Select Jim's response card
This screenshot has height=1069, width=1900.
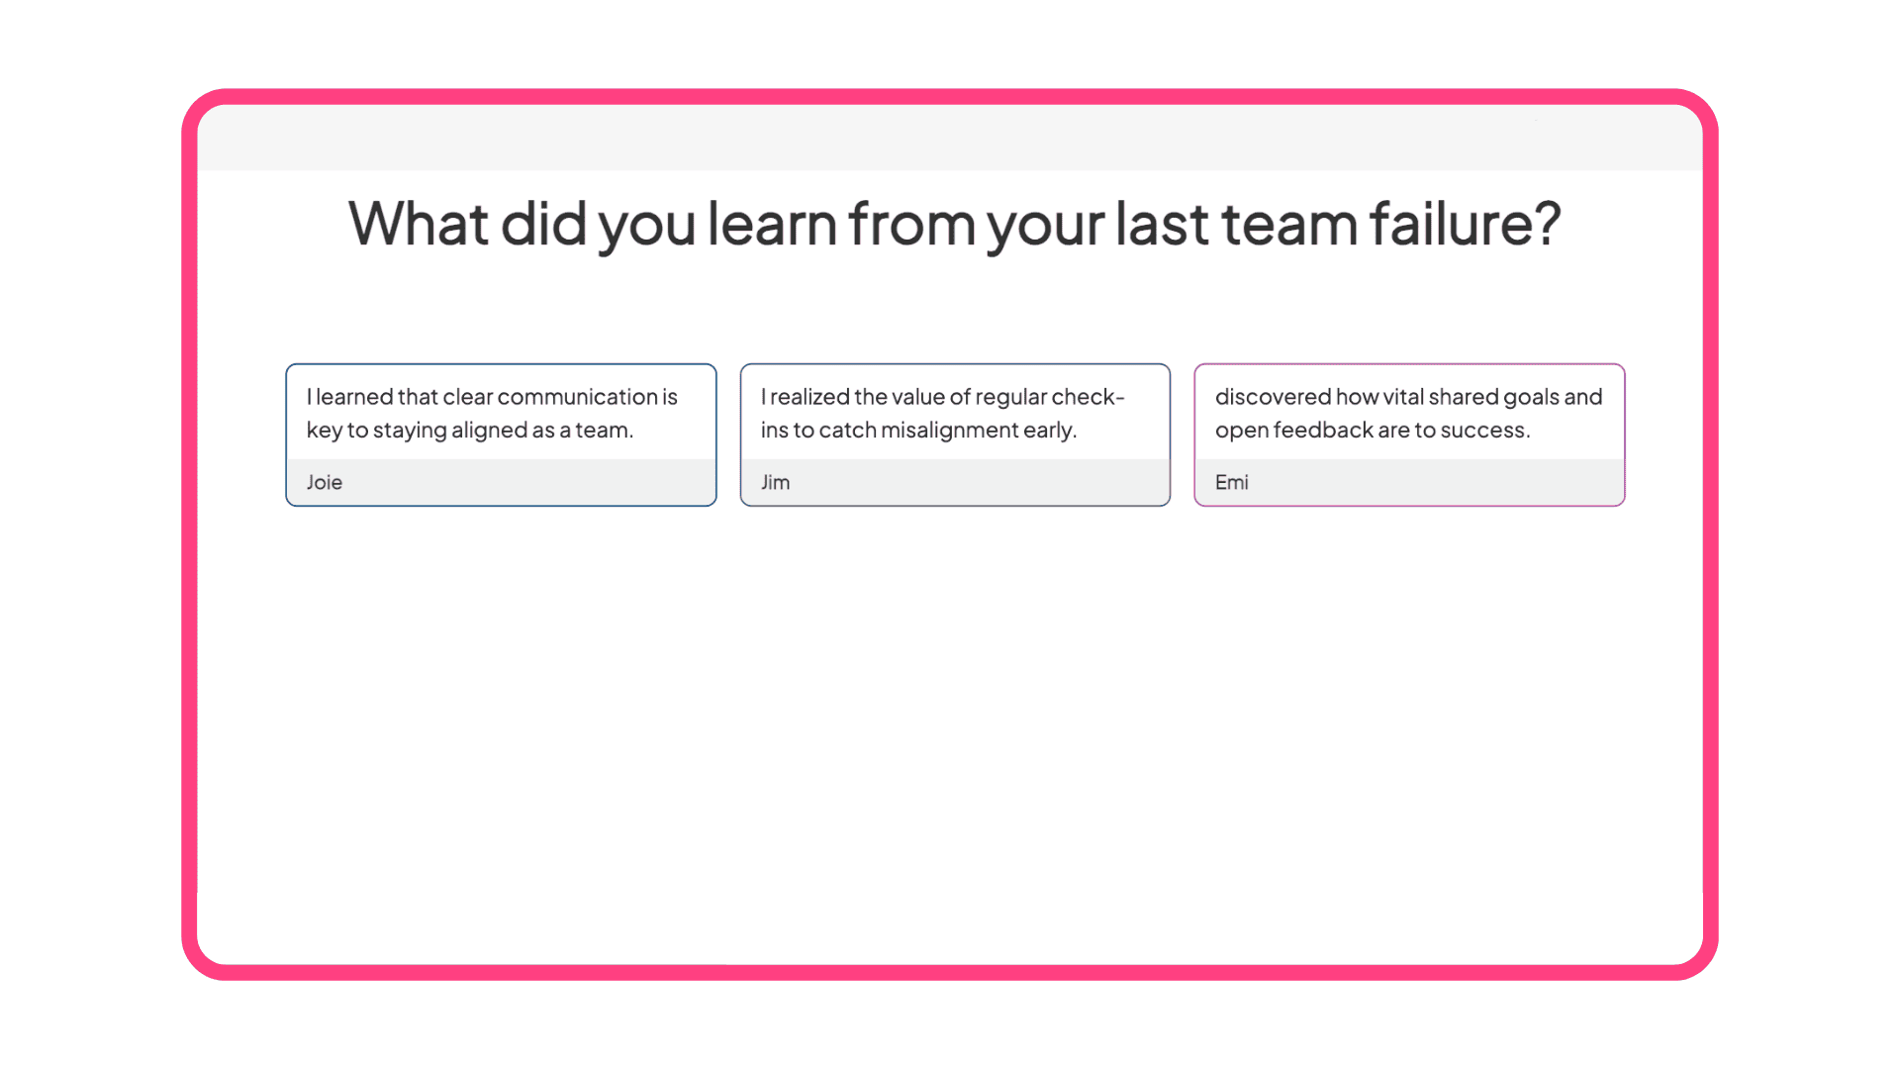(x=954, y=434)
